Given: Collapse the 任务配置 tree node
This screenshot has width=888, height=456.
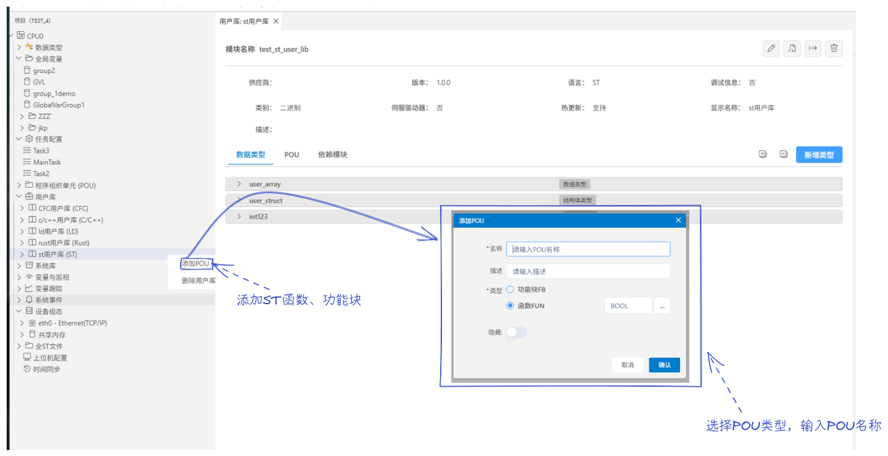Looking at the screenshot, I should [x=19, y=139].
